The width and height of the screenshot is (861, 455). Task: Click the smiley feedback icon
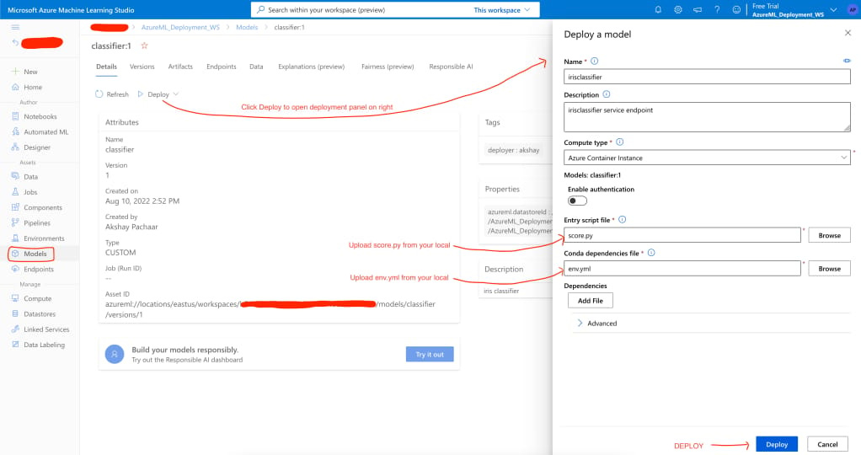point(736,10)
